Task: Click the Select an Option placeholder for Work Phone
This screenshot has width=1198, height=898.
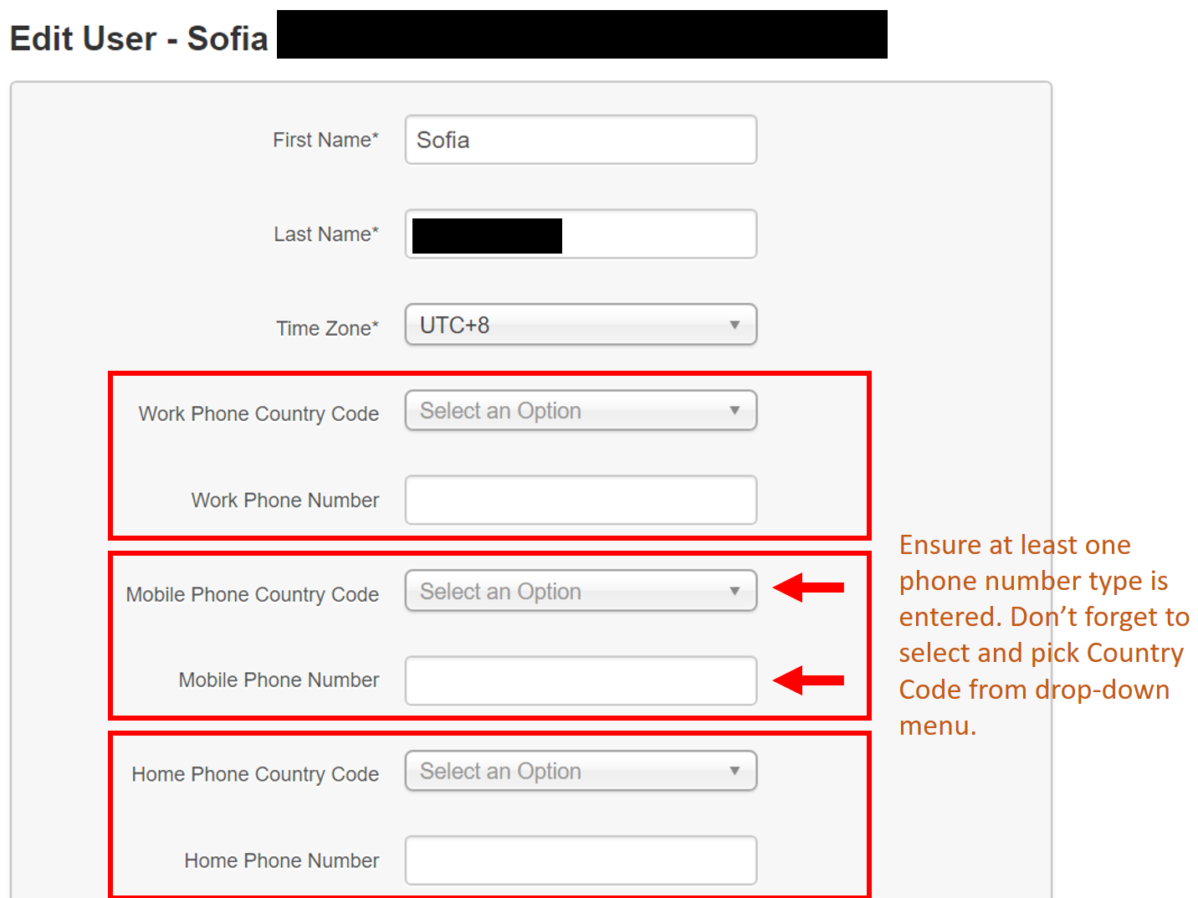Action: [500, 410]
